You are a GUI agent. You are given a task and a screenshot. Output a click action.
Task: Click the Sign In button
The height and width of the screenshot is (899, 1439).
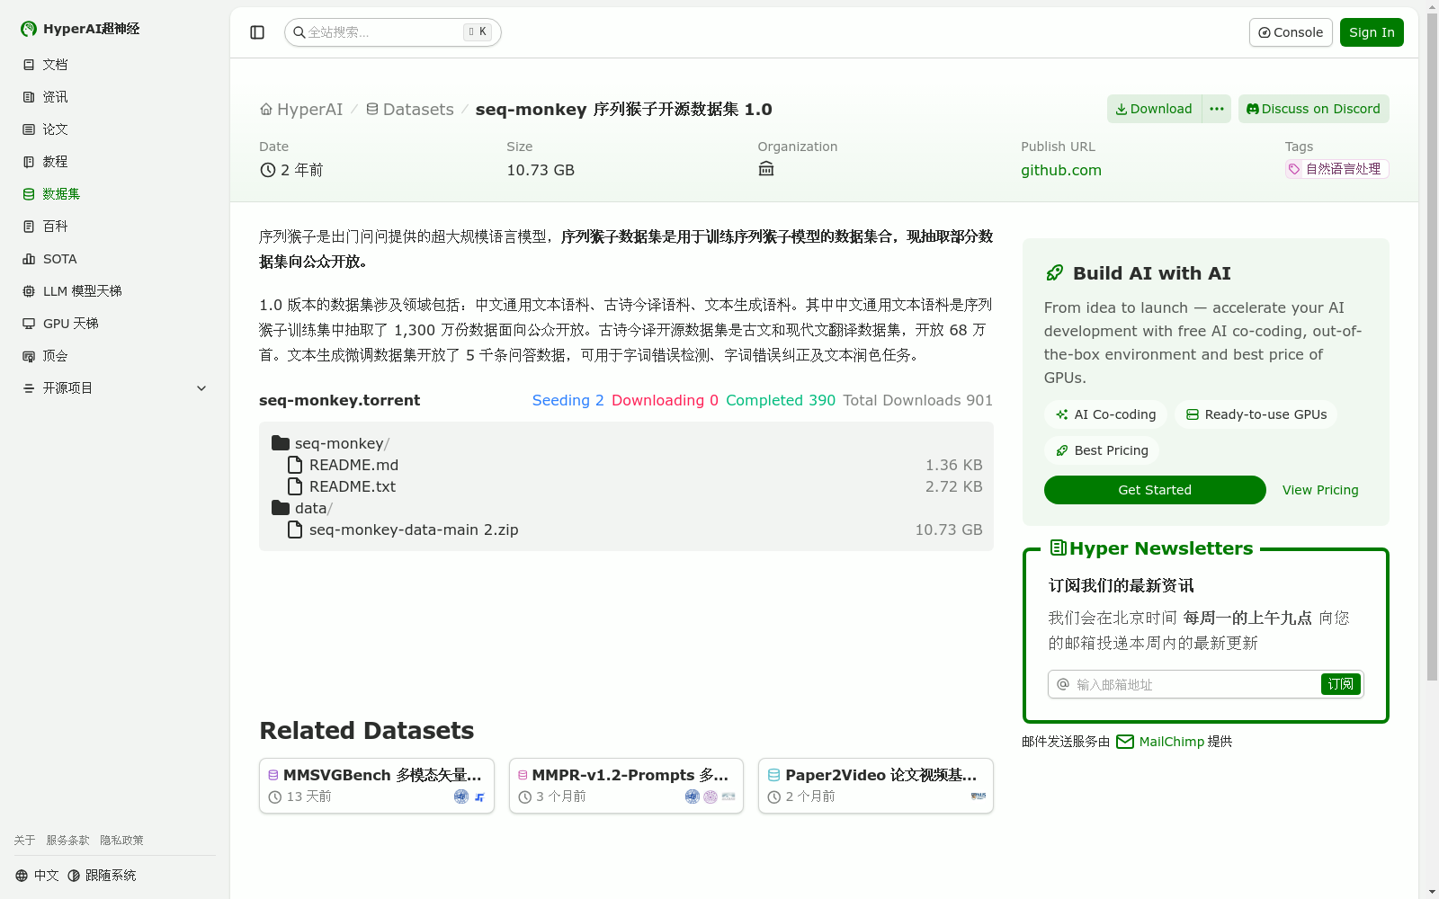tap(1372, 32)
